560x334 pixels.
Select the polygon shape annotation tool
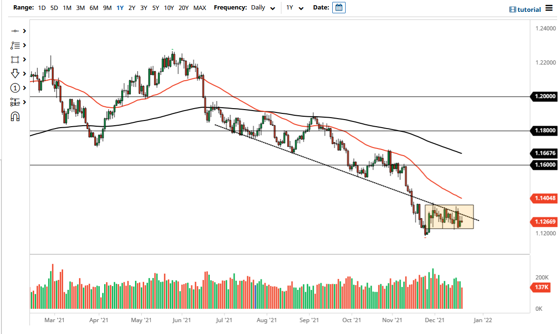15,59
